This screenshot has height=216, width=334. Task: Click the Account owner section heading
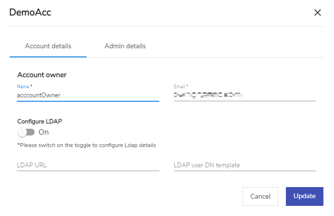pyautogui.click(x=42, y=75)
